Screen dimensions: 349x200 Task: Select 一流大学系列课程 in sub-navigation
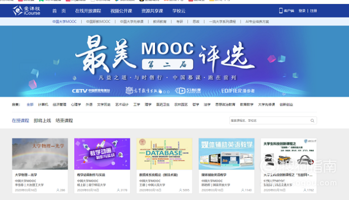pyautogui.click(x=222, y=22)
